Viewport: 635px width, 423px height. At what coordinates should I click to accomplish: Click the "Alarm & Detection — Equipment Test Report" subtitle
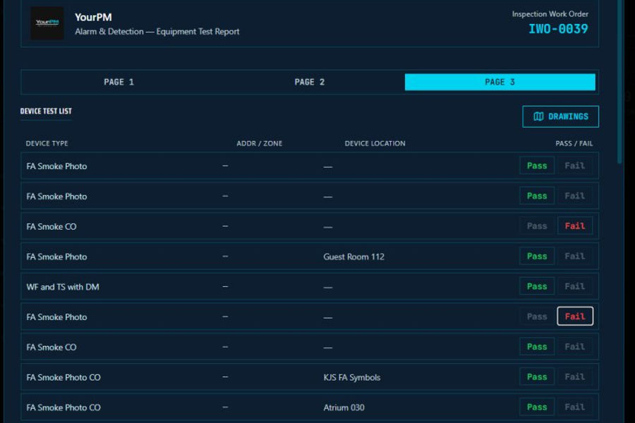157,32
